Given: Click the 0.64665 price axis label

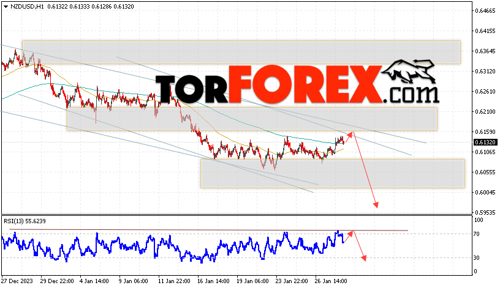Looking at the screenshot, I should [485, 11].
